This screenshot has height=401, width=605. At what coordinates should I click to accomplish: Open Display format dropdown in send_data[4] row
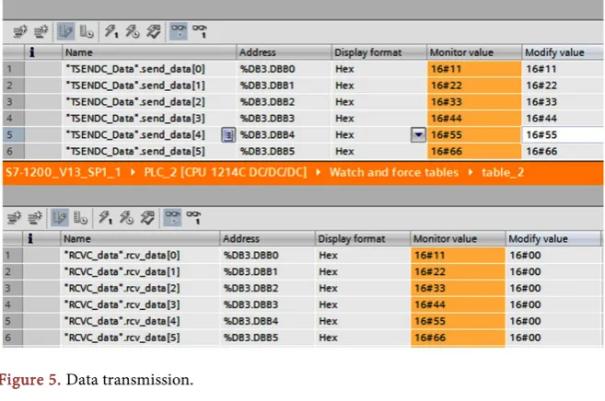[418, 135]
